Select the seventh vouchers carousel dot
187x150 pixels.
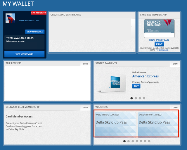(x=149, y=141)
